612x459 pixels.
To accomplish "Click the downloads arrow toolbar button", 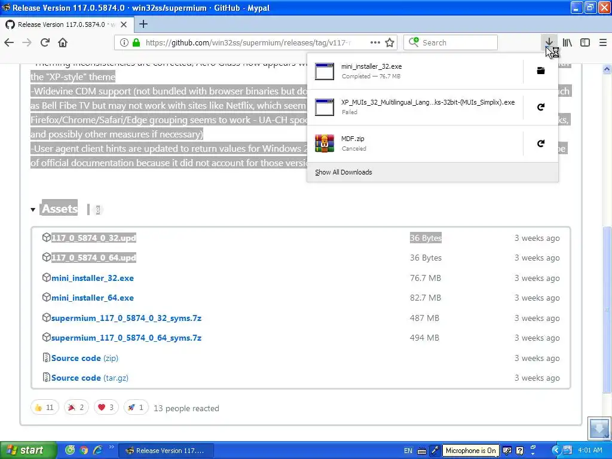I will pyautogui.click(x=549, y=42).
